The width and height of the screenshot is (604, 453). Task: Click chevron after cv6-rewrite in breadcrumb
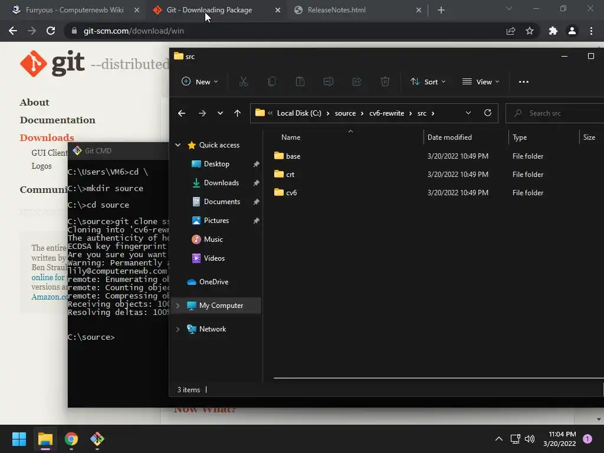tap(411, 113)
